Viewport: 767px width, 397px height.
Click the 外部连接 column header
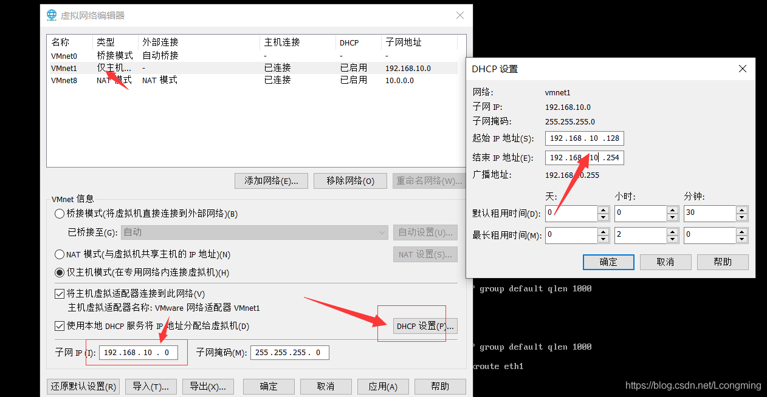click(199, 42)
